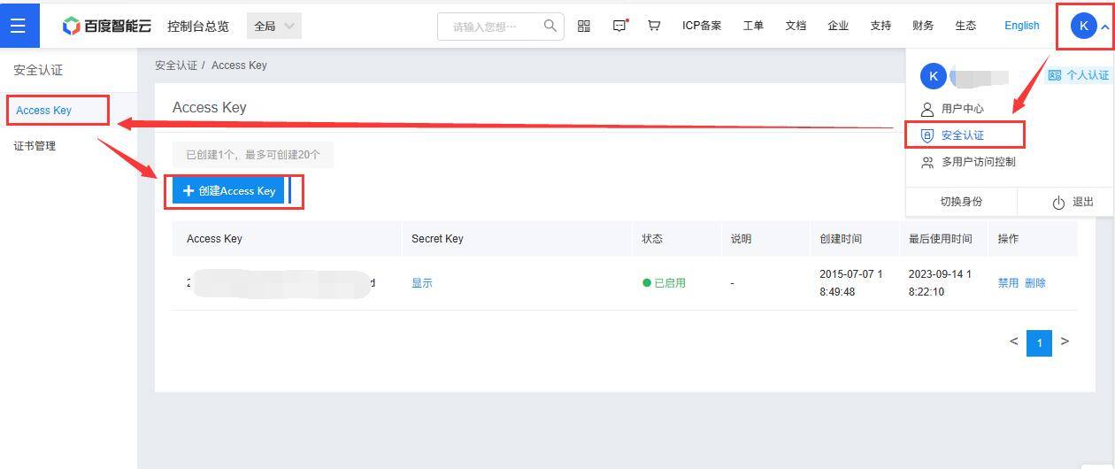Open 证书管理 in the sidebar
The height and width of the screenshot is (469, 1115).
(35, 146)
